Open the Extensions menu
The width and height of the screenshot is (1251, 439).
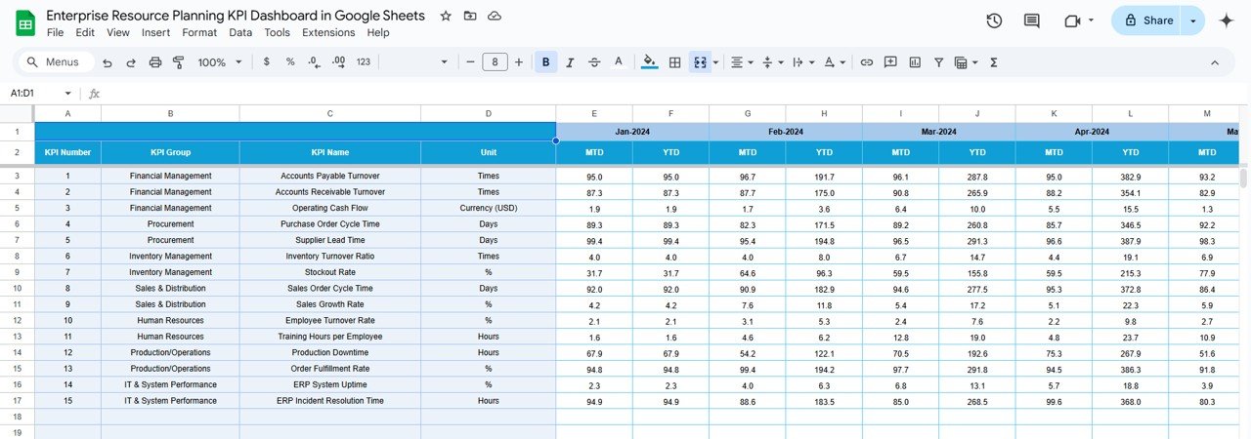coord(328,32)
